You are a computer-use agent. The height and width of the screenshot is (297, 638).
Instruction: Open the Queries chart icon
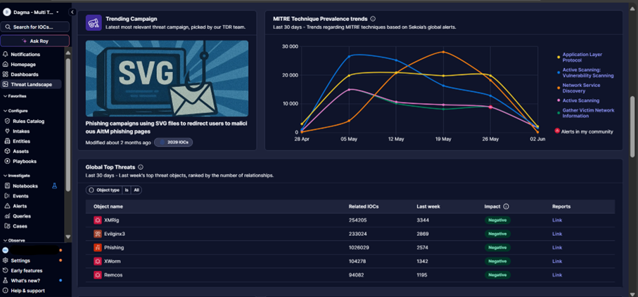[7, 216]
